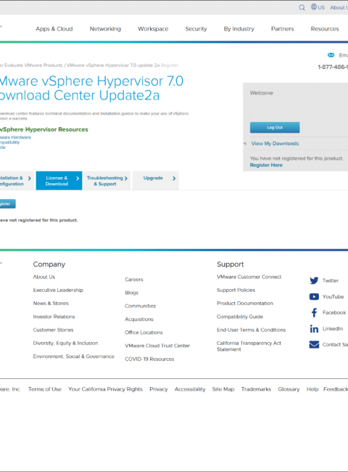Open Blogs footer link
Viewport: 348px width, 472px height.
coord(132,293)
